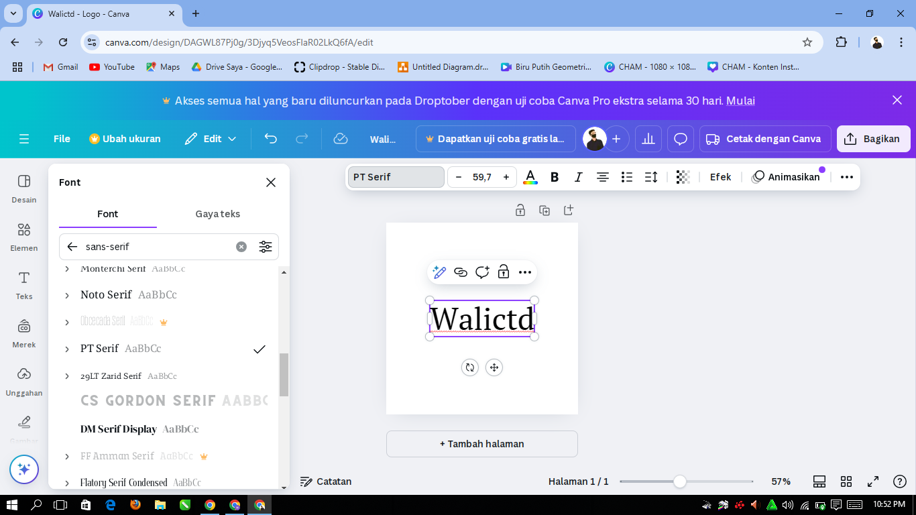
Task: Open Canva magic assistant button
Action: pyautogui.click(x=24, y=469)
